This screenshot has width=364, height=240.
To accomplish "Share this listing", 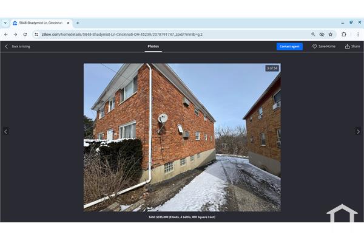I will (x=352, y=47).
